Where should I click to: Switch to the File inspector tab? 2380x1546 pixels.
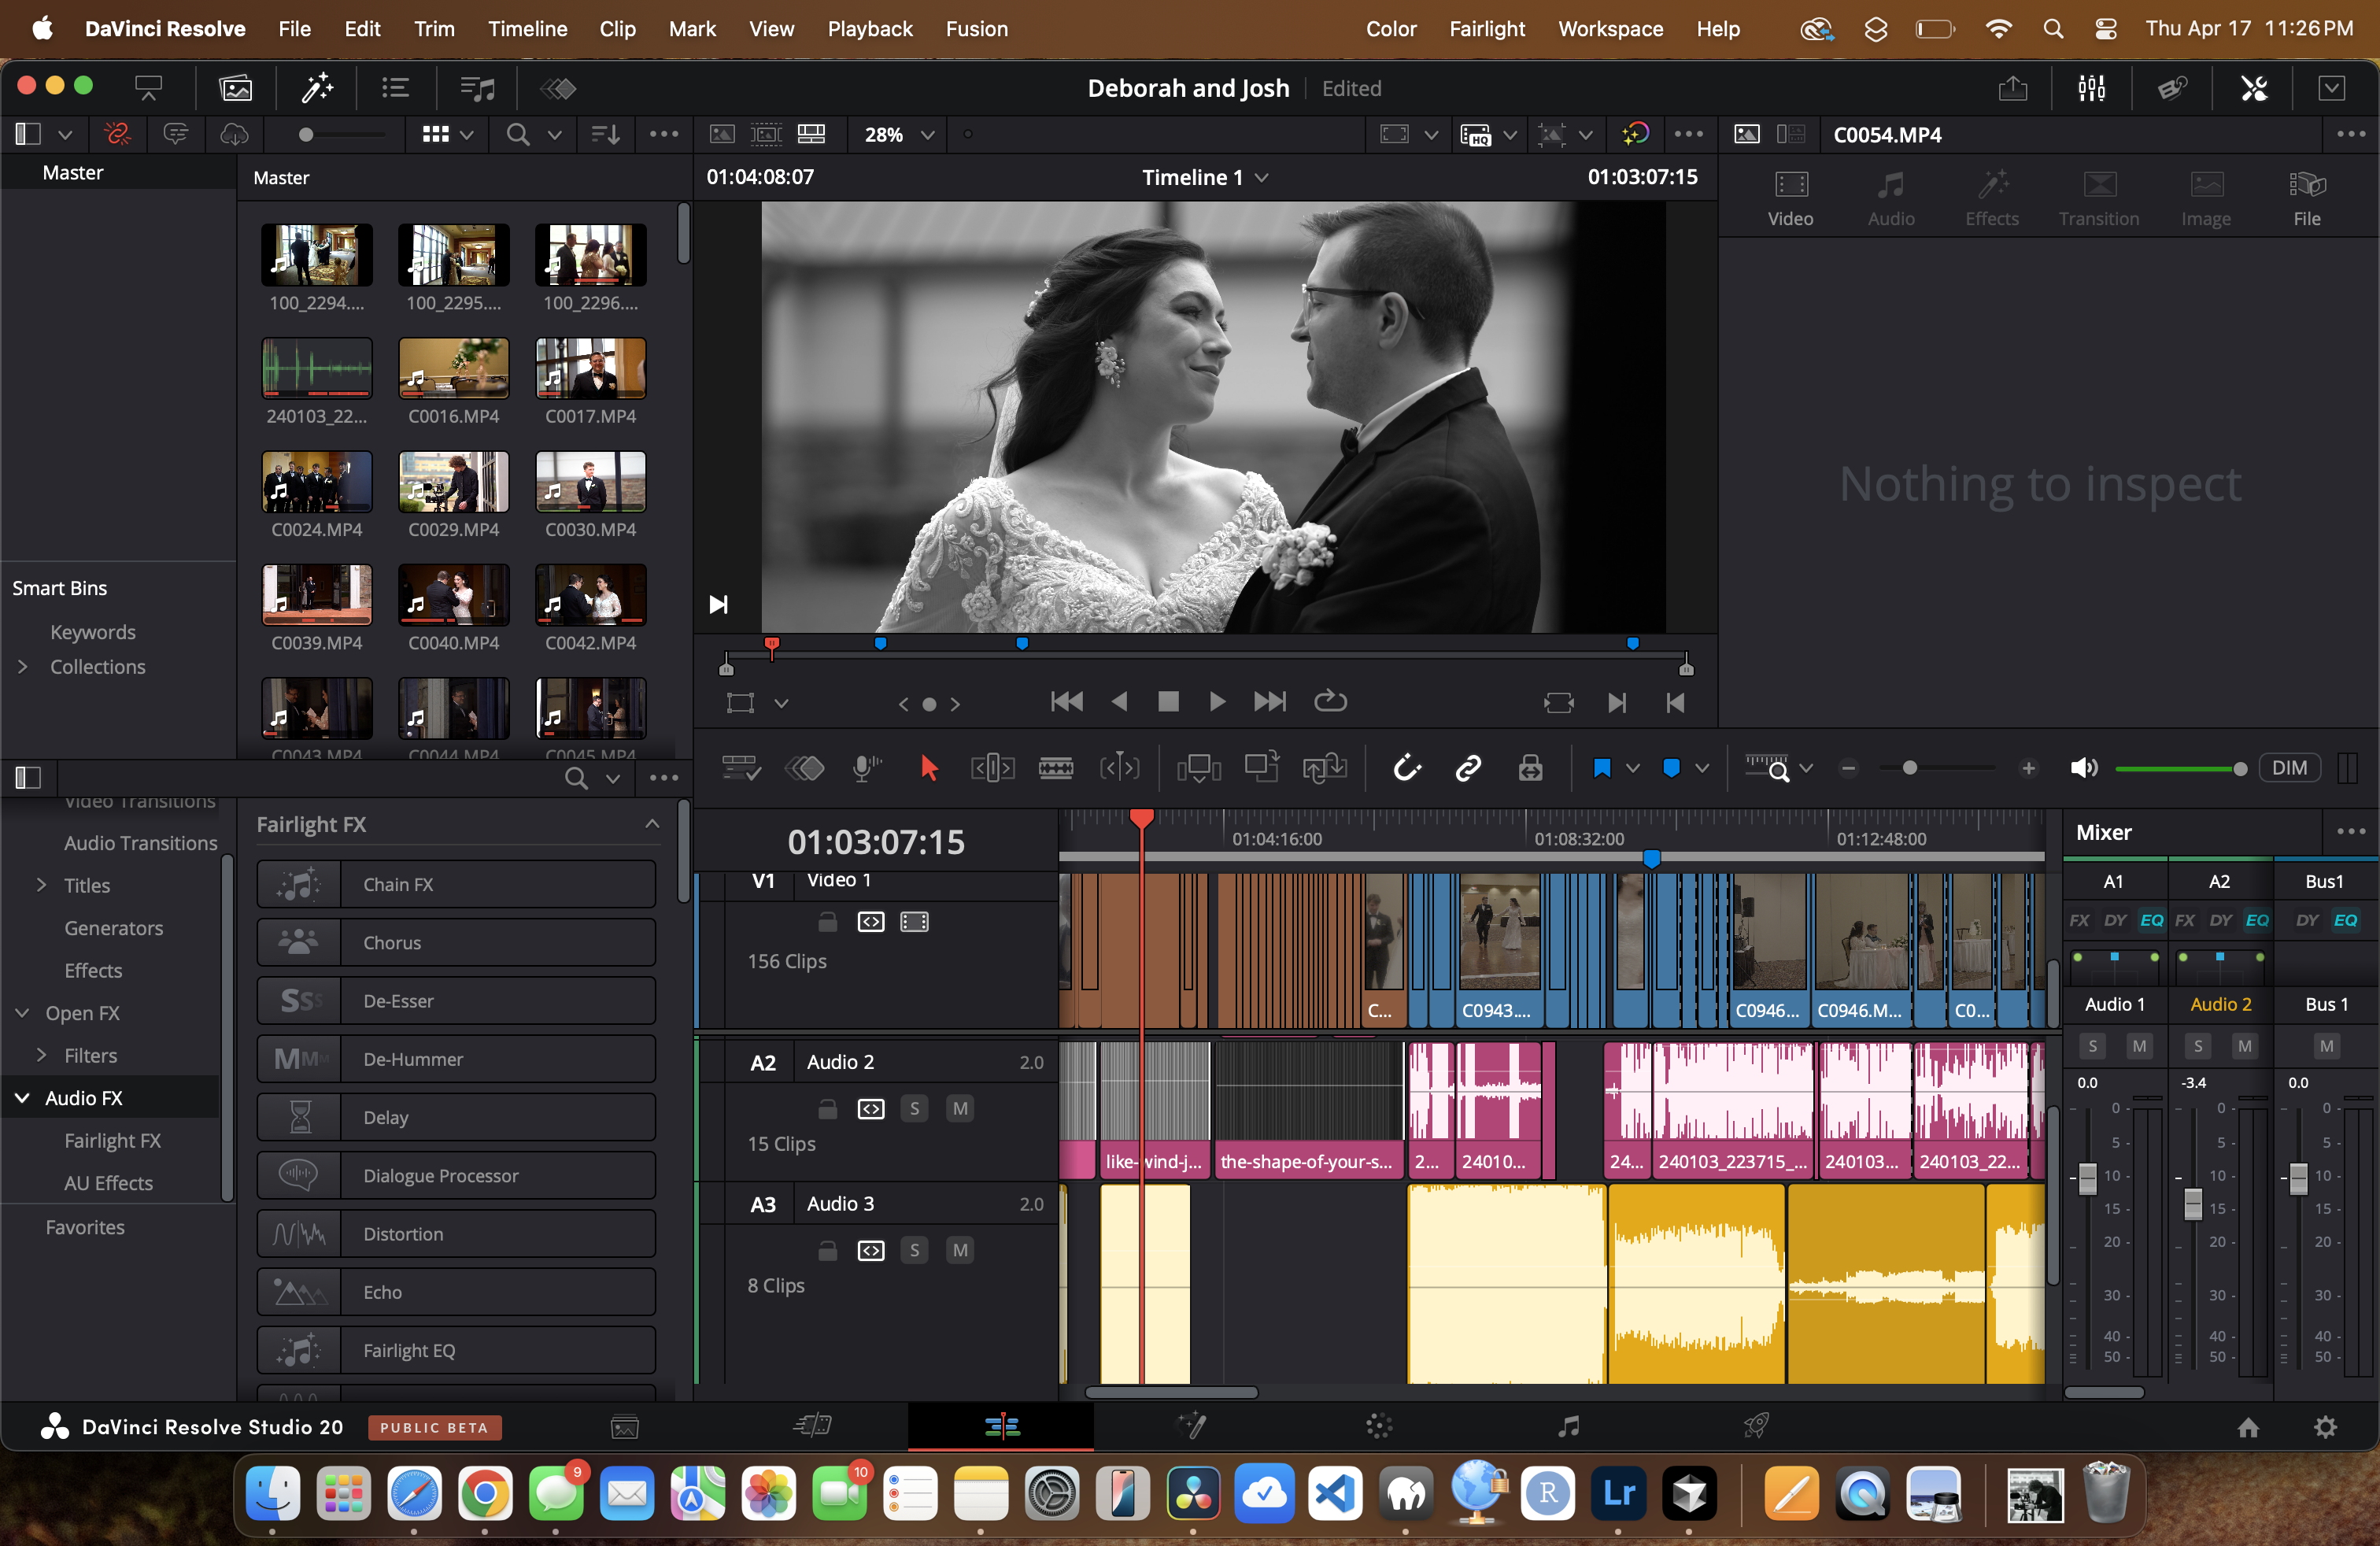pyautogui.click(x=2306, y=199)
